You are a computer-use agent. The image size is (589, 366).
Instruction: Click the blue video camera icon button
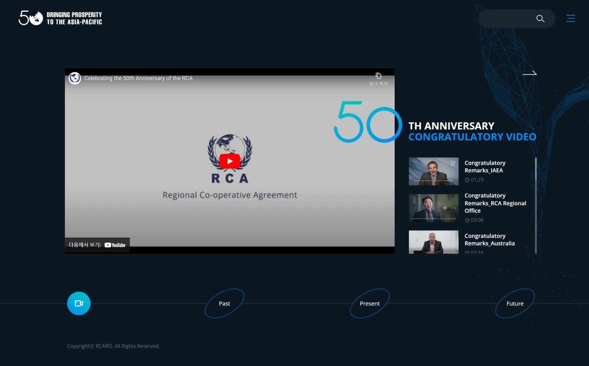click(x=79, y=303)
